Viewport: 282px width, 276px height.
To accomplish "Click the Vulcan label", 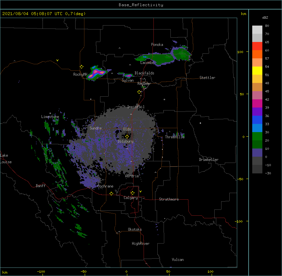I will click(178, 260).
